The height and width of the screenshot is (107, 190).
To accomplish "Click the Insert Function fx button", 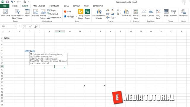I will pyautogui.click(x=36, y=26).
